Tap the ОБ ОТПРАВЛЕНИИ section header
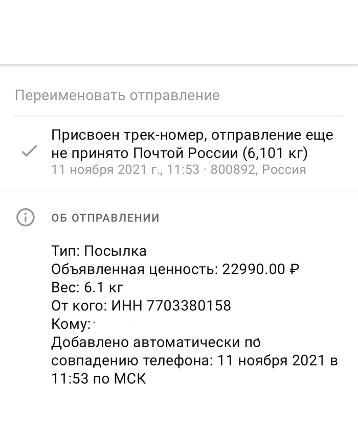This screenshot has height=426, width=358. (105, 218)
